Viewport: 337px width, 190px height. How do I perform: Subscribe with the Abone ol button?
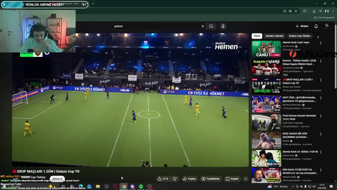click(57, 179)
